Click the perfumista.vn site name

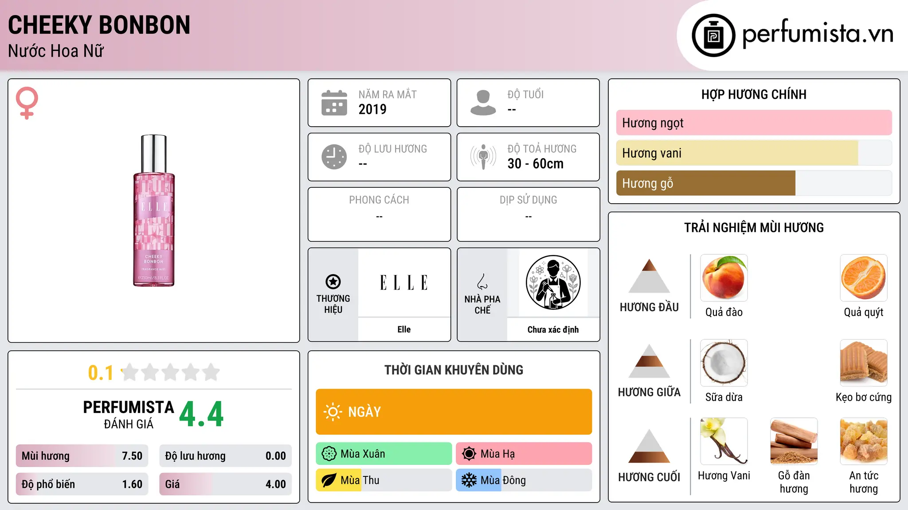818,34
